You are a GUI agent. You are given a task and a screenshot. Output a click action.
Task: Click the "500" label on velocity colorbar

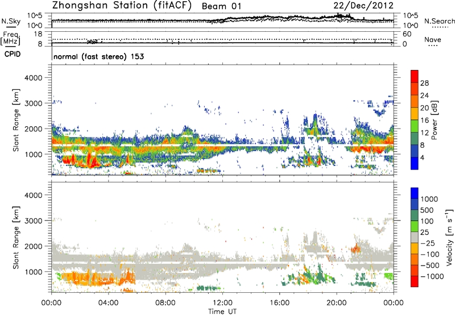click(427, 210)
